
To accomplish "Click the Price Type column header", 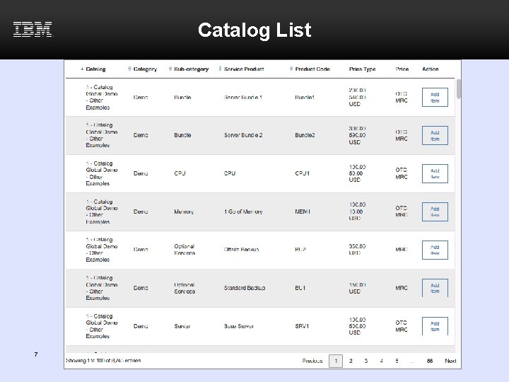I will coord(362,69).
